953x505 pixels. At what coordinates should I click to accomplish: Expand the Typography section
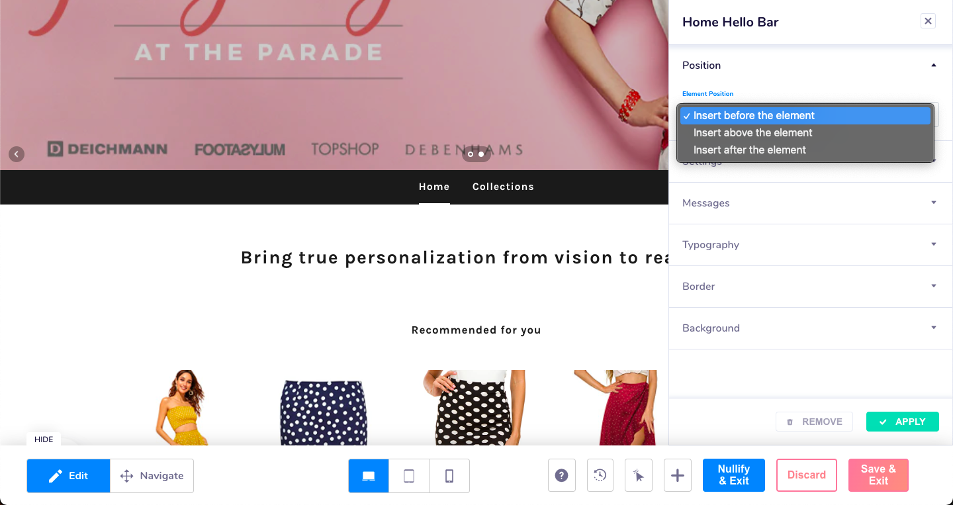pos(810,245)
